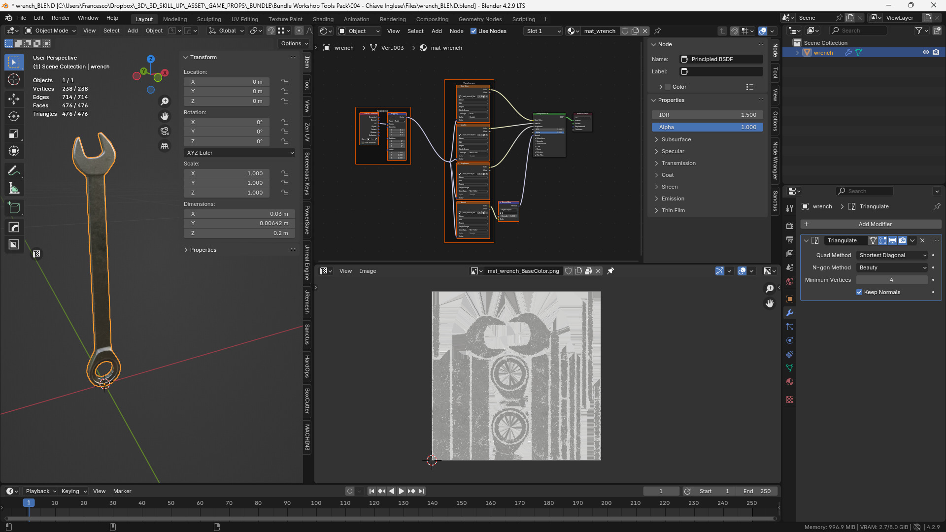946x532 pixels.
Task: Activate the Measure tool
Action: coord(14,188)
